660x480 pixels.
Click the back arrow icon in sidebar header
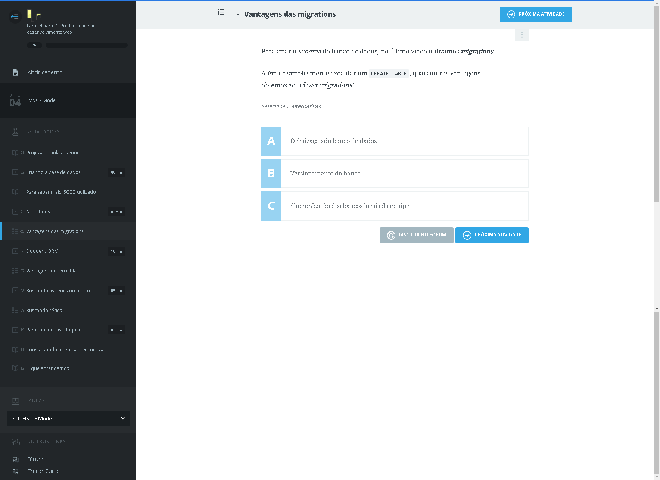15,17
